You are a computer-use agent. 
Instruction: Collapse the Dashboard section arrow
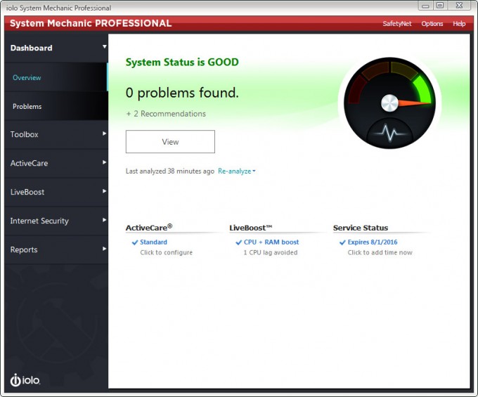coord(104,47)
